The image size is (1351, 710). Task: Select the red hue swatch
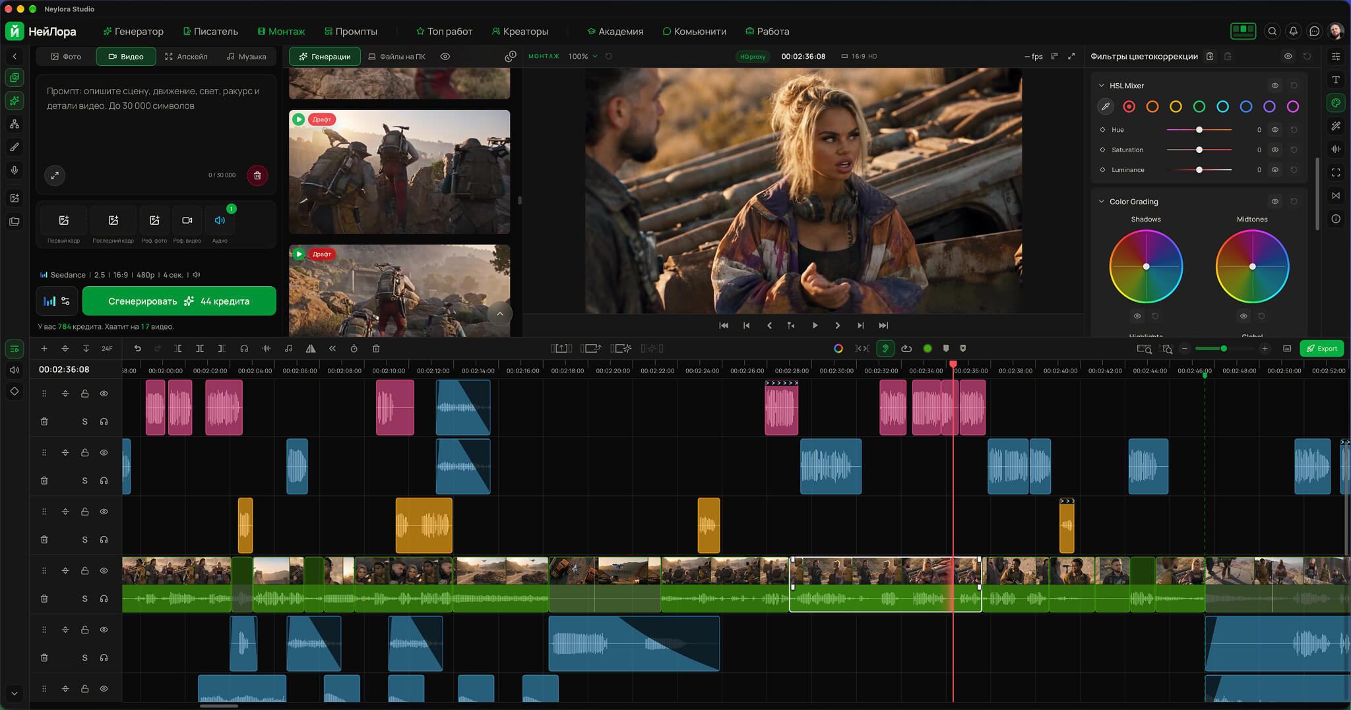coord(1129,106)
